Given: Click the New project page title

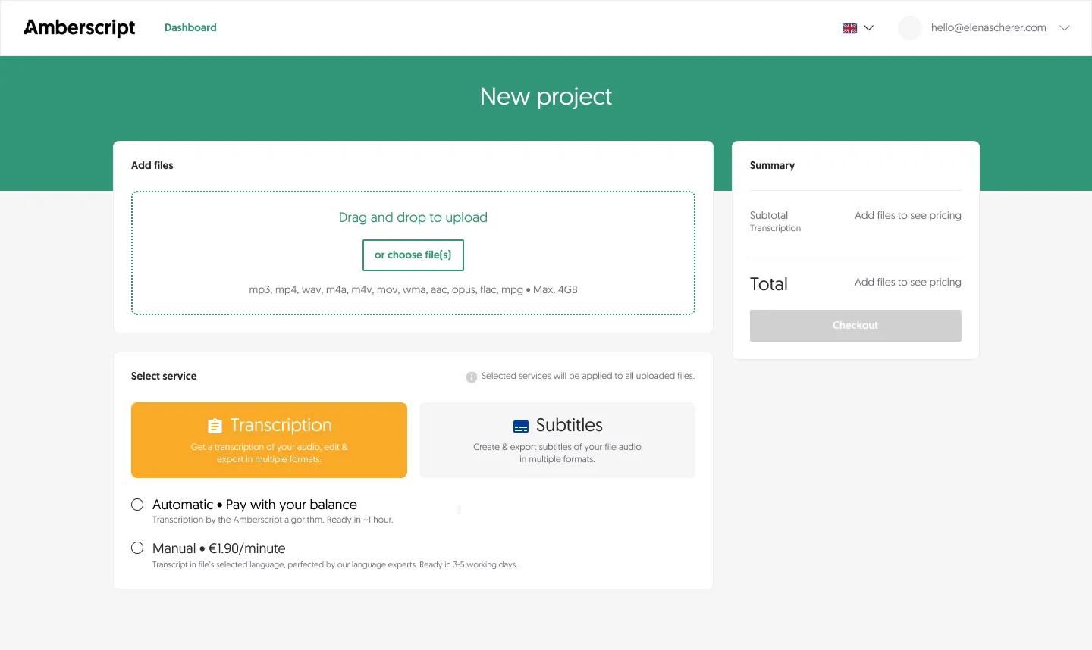Looking at the screenshot, I should [546, 96].
